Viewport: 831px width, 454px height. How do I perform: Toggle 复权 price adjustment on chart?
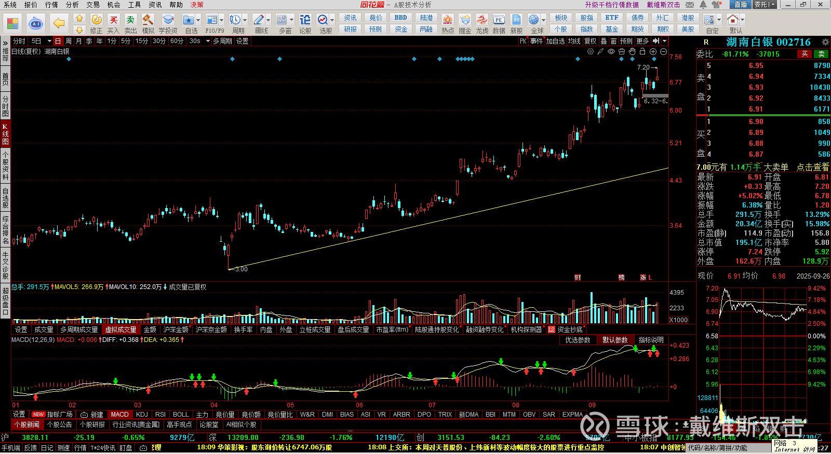tap(590, 41)
